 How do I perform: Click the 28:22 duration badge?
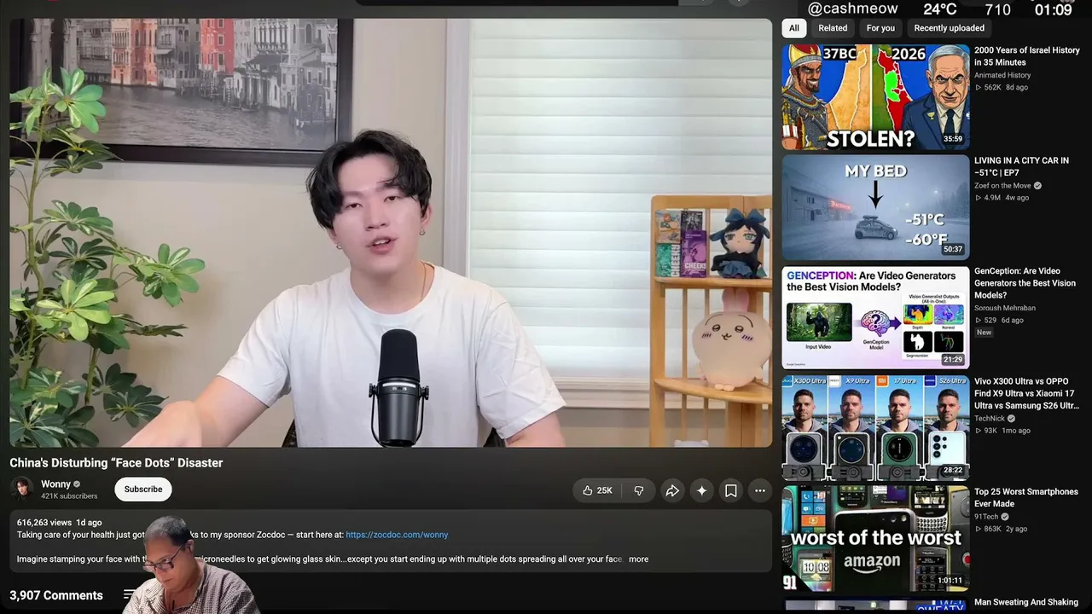pos(953,471)
